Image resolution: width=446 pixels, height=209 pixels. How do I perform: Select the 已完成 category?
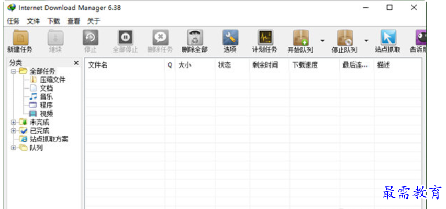34,131
